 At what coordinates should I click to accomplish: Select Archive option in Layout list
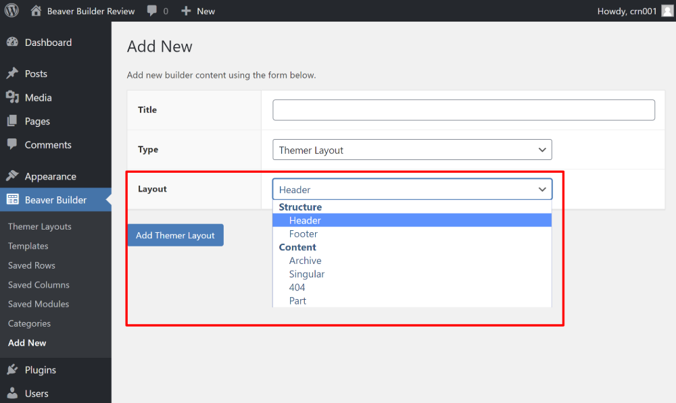412,260
